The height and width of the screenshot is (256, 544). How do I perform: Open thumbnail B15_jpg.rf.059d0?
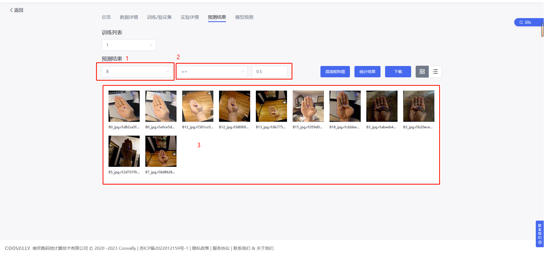tap(308, 106)
